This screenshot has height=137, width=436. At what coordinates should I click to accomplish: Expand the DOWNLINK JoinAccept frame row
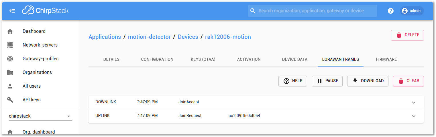(x=413, y=102)
